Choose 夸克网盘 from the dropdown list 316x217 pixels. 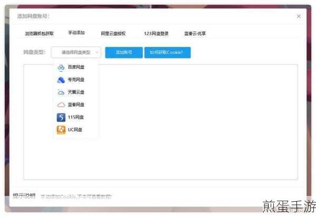[x=76, y=80]
